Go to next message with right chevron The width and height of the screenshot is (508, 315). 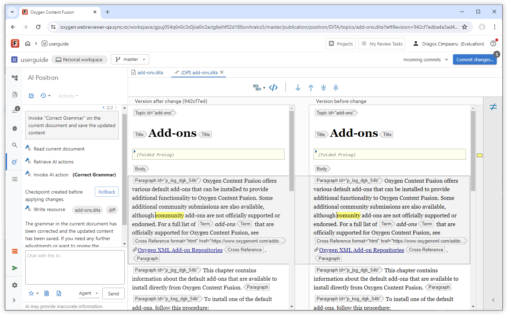click(116, 107)
